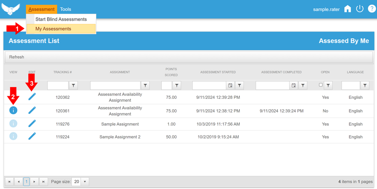Click page number 1 button

click(26, 182)
